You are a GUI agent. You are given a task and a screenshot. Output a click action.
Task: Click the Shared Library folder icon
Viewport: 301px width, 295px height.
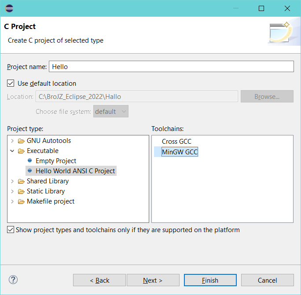click(x=21, y=181)
